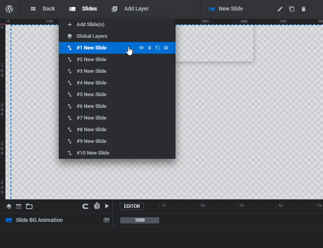This screenshot has height=248, width=323.
Task: Go Back to the module overview
Action: pos(49,9)
